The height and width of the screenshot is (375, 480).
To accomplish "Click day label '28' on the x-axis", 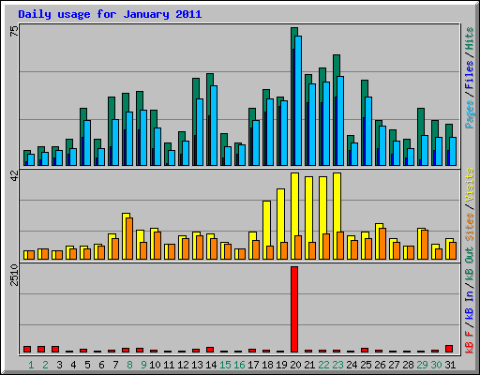I will [408, 365].
